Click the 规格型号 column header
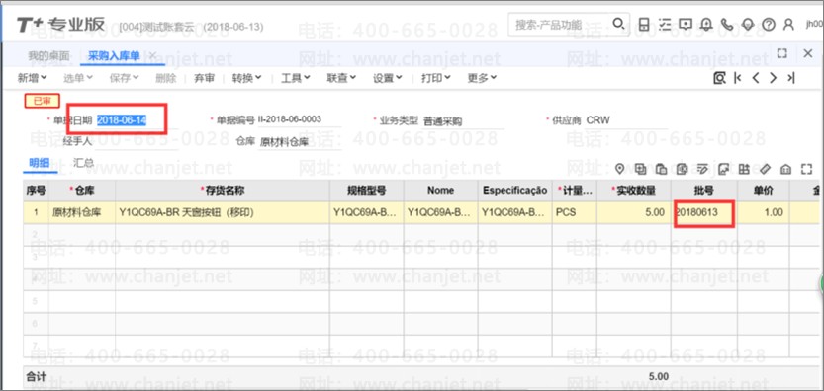This screenshot has height=391, width=824. click(x=366, y=190)
